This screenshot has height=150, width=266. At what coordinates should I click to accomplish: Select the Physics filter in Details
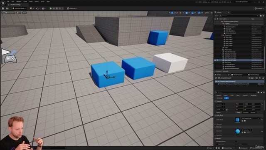[245, 95]
